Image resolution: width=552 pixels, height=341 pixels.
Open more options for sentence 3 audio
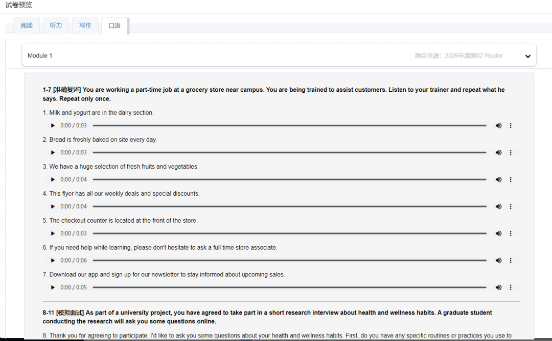(x=511, y=179)
